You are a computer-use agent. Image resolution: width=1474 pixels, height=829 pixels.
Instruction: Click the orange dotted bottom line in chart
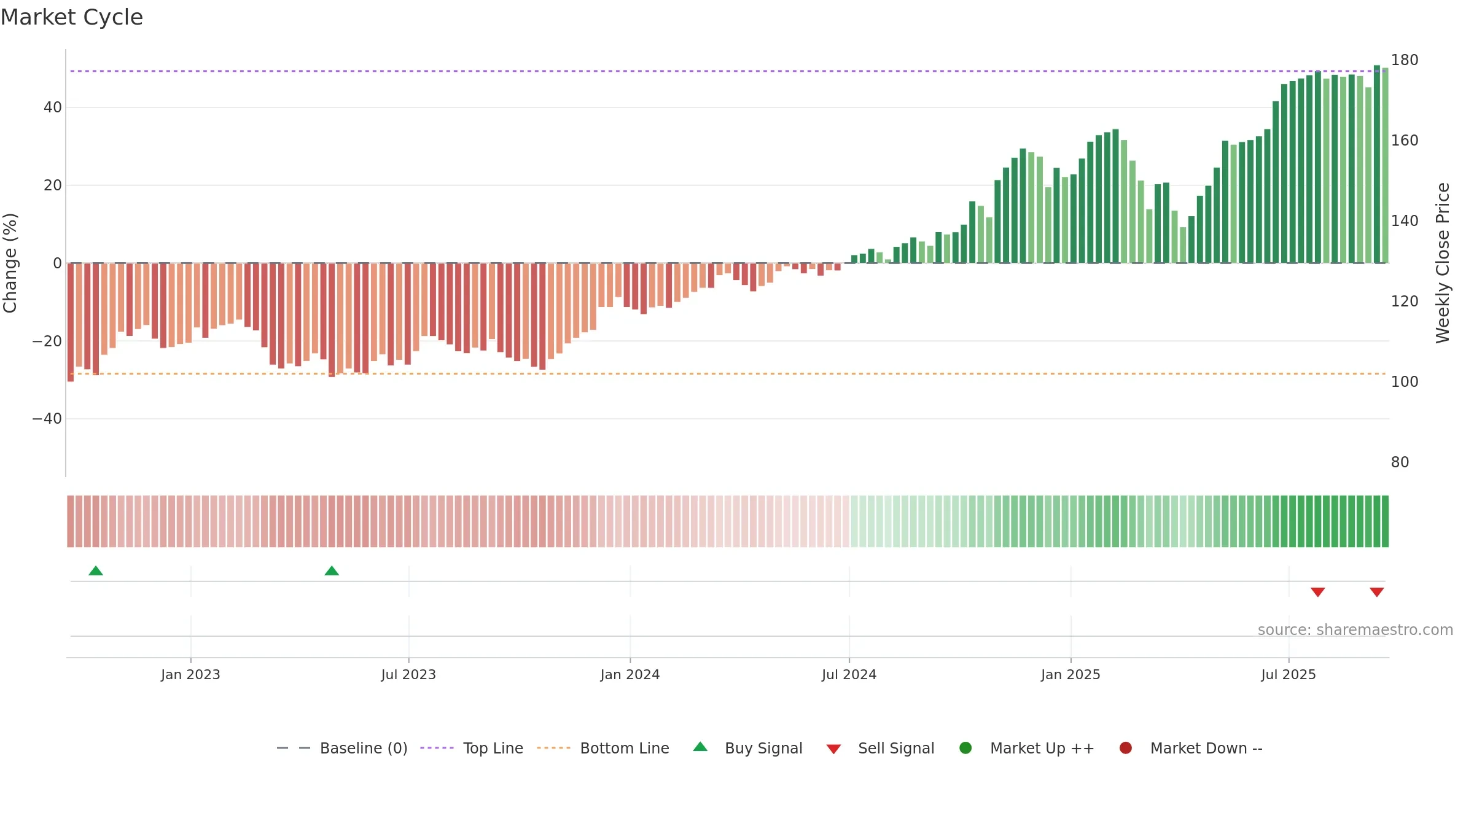tap(728, 373)
